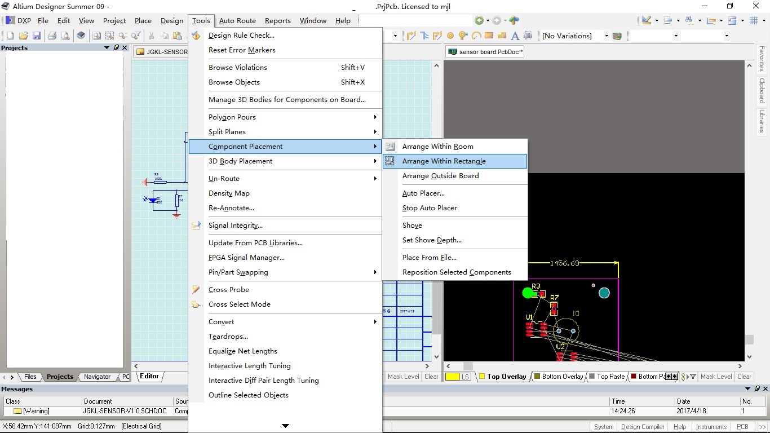Expand the Polygon Pours submenu
The width and height of the screenshot is (770, 433).
[286, 117]
